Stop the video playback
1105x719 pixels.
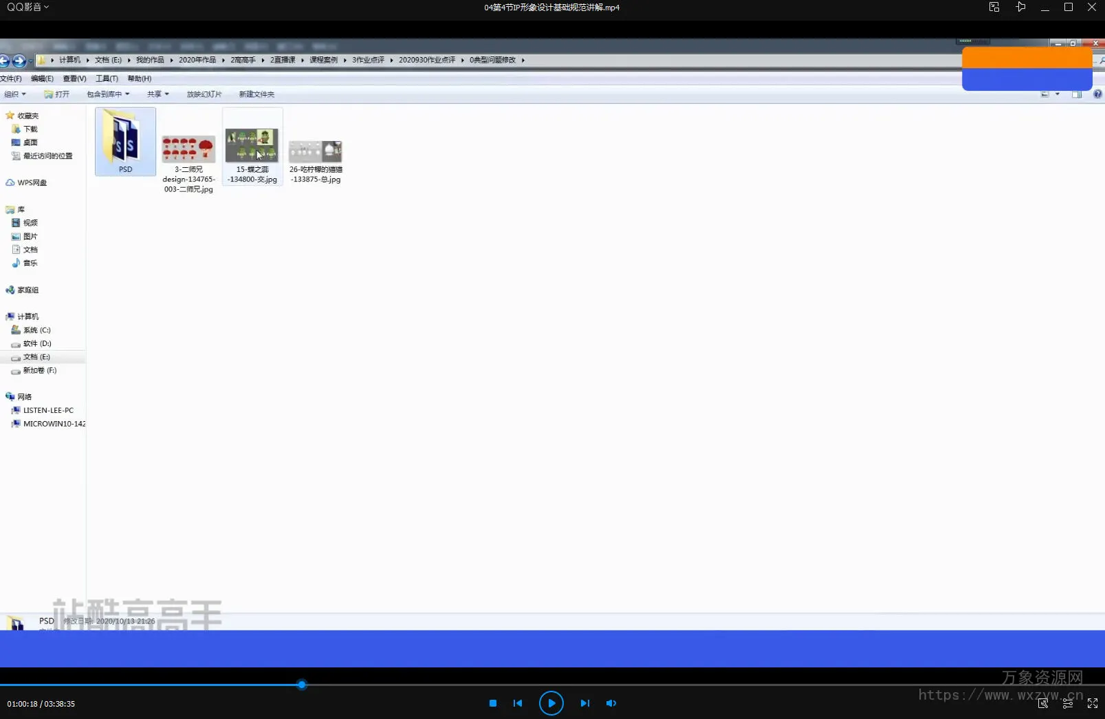pyautogui.click(x=492, y=703)
